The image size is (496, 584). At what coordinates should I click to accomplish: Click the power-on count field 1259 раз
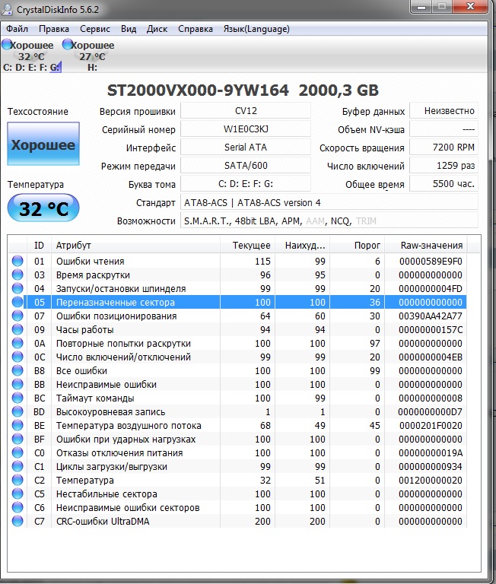444,165
